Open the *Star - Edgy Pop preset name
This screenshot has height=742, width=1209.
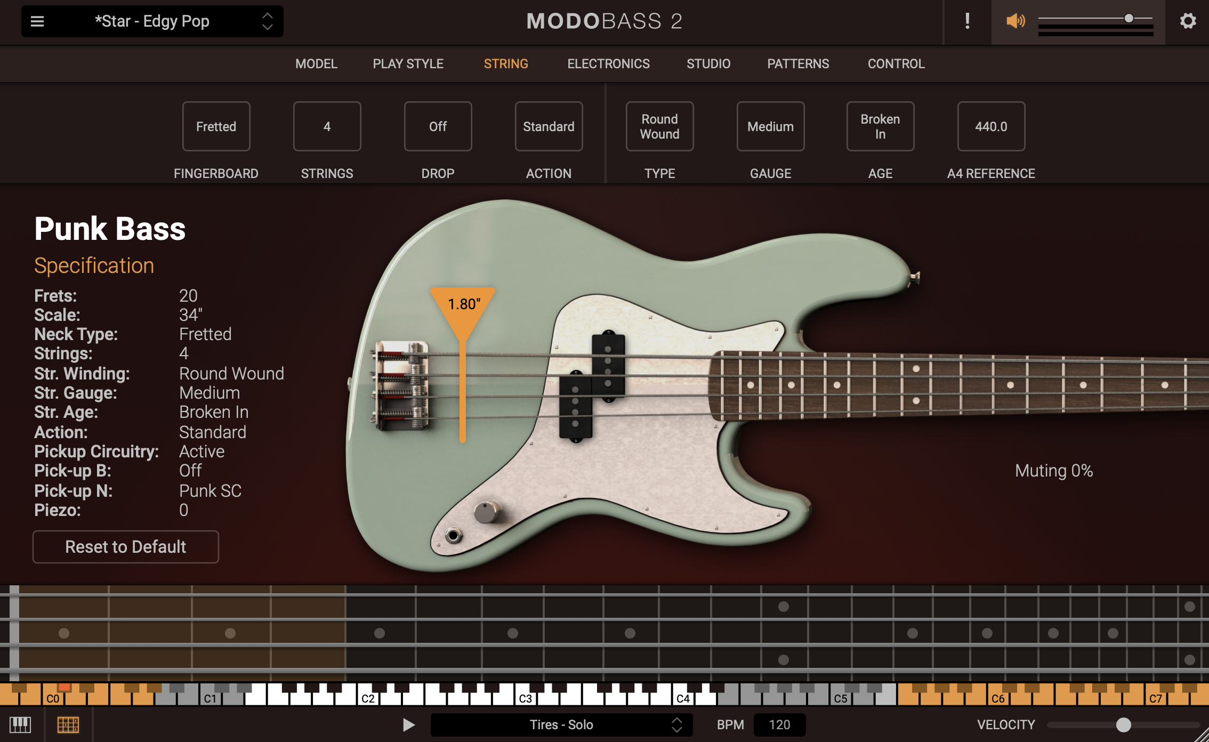(x=152, y=21)
